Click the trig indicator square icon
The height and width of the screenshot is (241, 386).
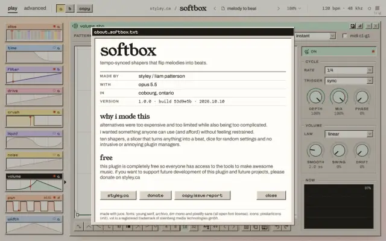pos(377,8)
